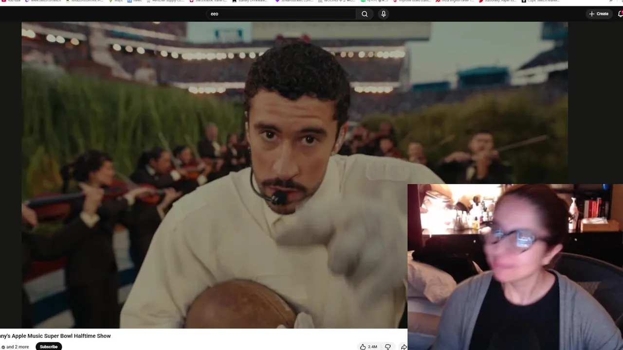This screenshot has width=623, height=350.
Task: Click the magnifying glass search button
Action: pyautogui.click(x=365, y=14)
